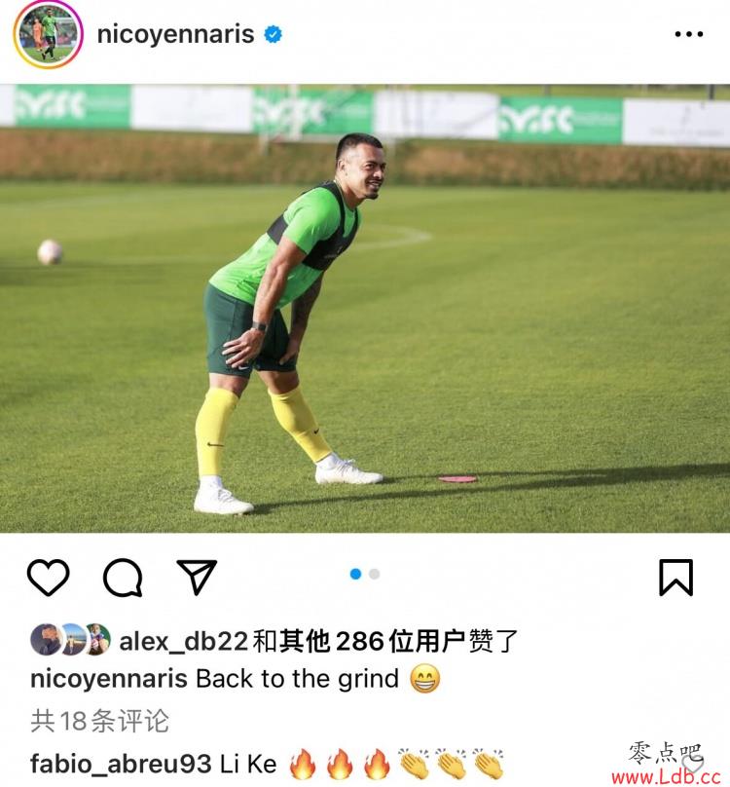730x787 pixels.
Task: Tap the heart like icon
Action: [48, 578]
